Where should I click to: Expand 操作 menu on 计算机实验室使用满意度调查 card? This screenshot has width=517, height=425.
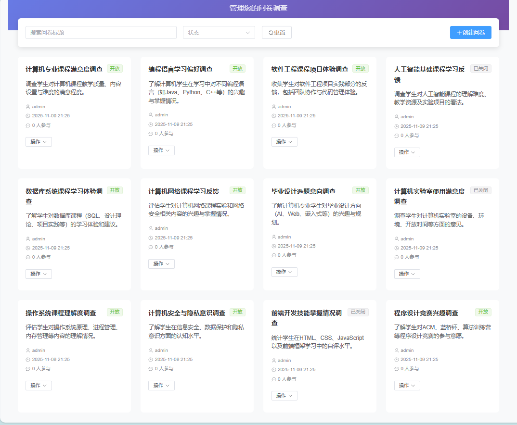pos(407,274)
